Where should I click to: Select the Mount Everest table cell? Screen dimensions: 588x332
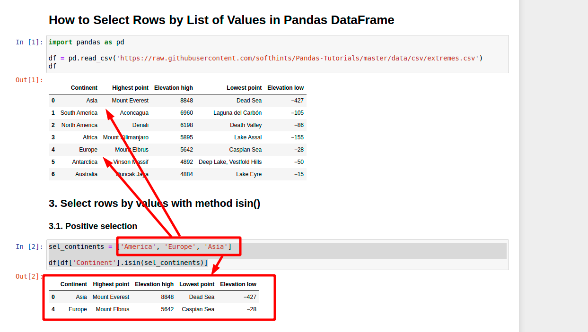coord(130,100)
